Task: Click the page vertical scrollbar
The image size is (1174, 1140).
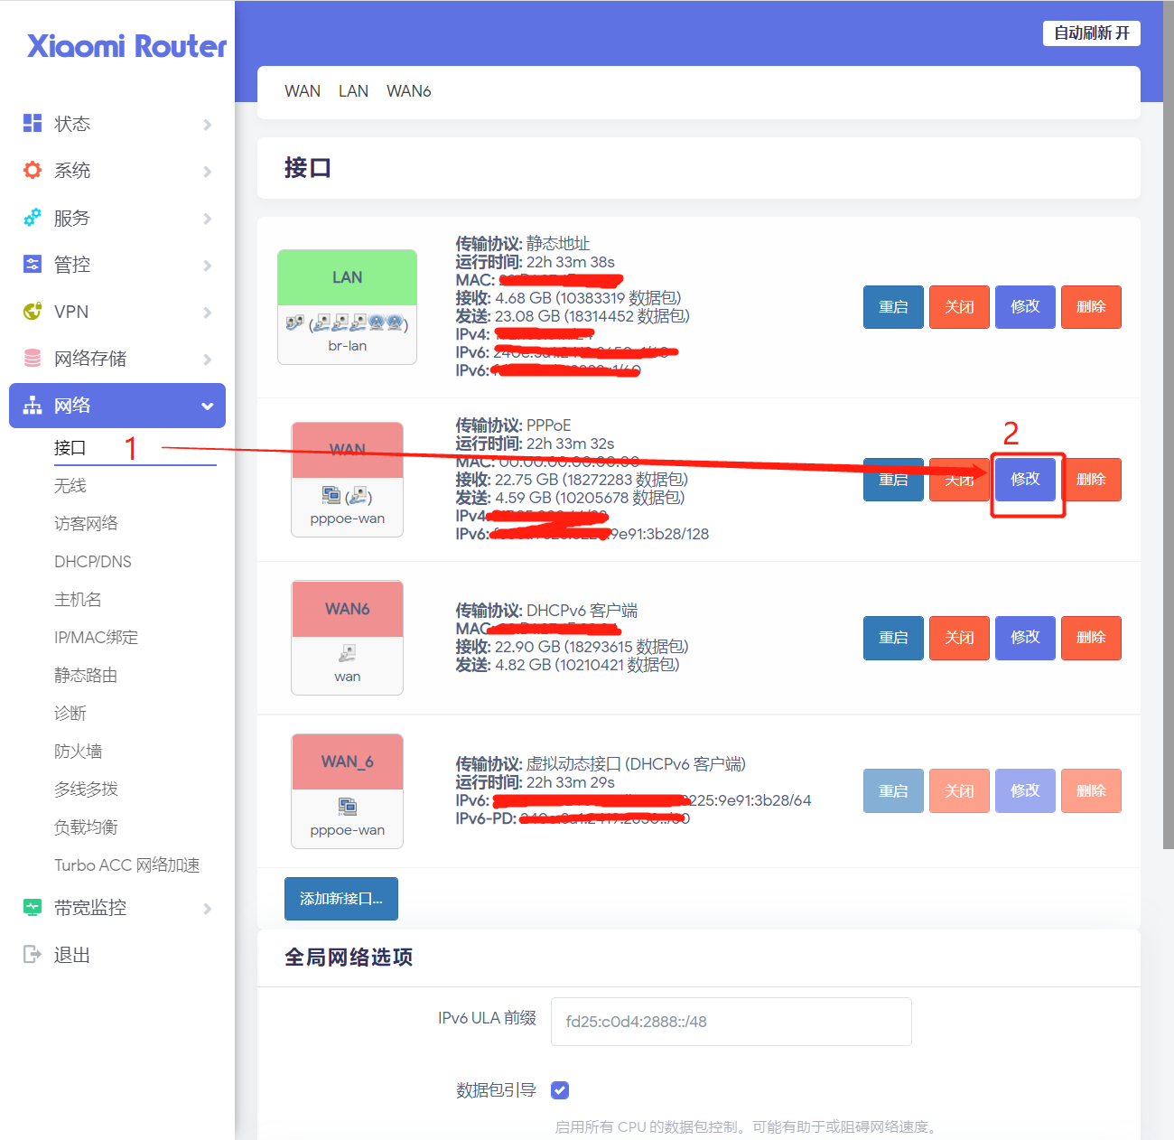Action: (x=1168, y=425)
